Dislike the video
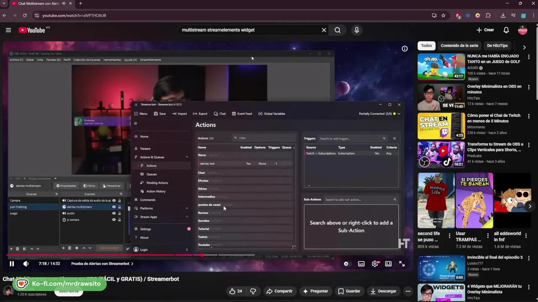The width and height of the screenshot is (538, 302). pos(253,291)
